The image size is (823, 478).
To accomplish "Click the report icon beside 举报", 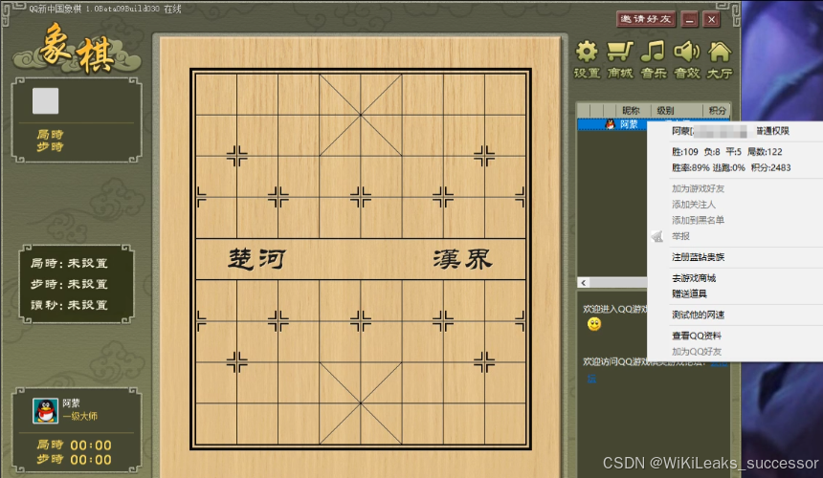I will 657,236.
